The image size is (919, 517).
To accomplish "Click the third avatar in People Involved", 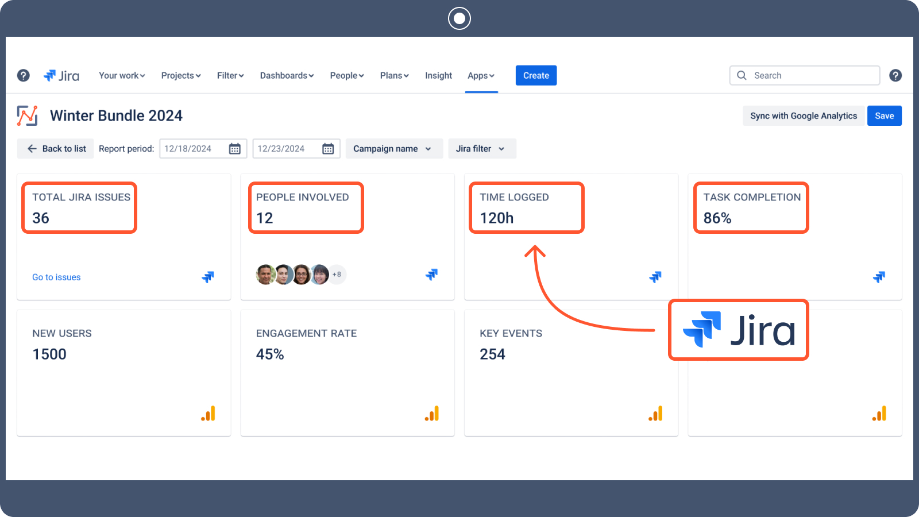I will tap(302, 275).
